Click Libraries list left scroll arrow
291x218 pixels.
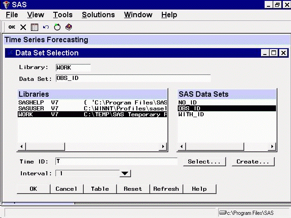click(21, 147)
